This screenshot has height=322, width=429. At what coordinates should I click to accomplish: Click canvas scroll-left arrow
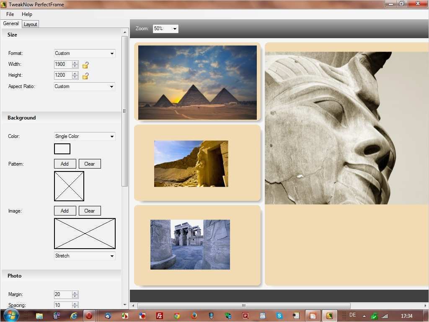[x=133, y=306]
